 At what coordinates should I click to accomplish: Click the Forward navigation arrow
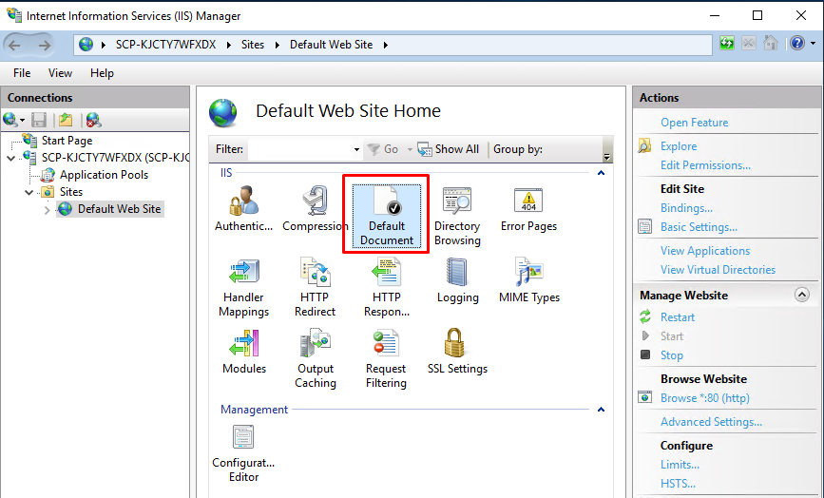[x=45, y=46]
